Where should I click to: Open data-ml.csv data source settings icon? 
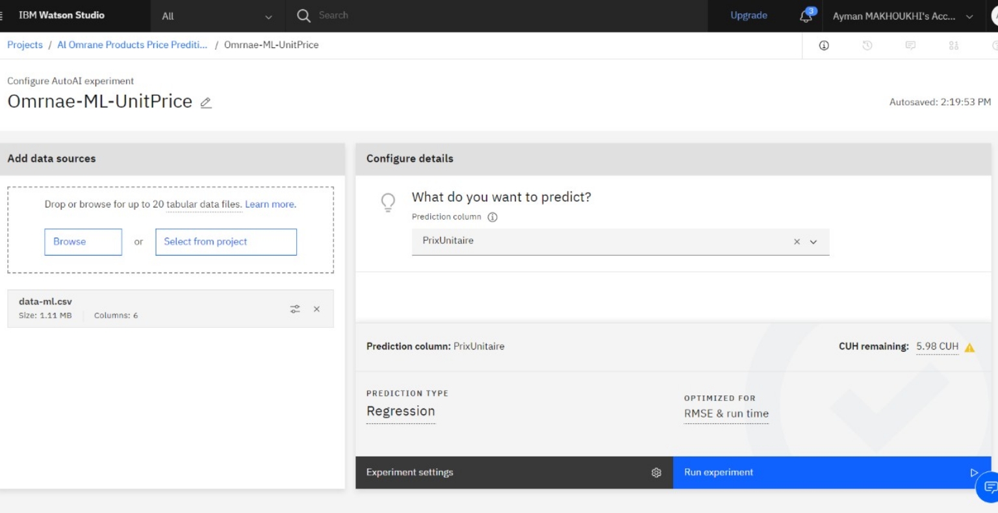295,309
